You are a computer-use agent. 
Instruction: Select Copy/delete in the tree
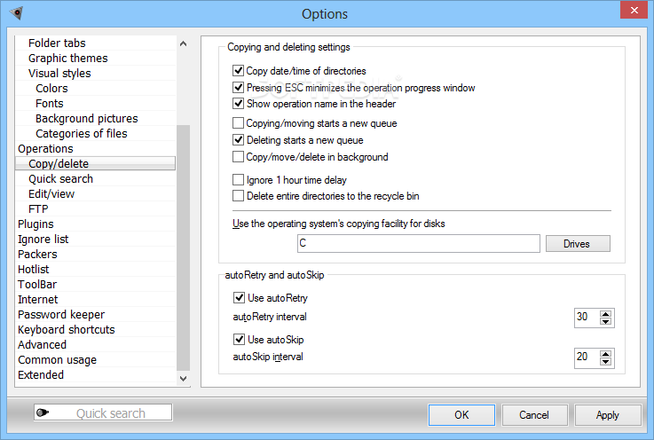[x=96, y=163]
